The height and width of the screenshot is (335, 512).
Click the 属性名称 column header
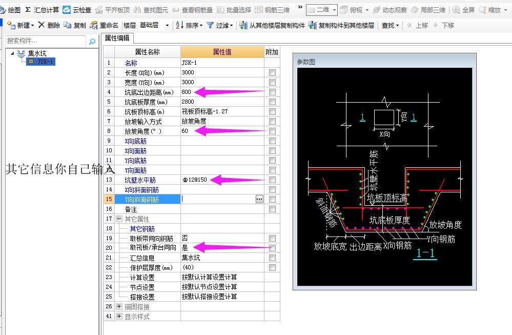click(x=147, y=52)
